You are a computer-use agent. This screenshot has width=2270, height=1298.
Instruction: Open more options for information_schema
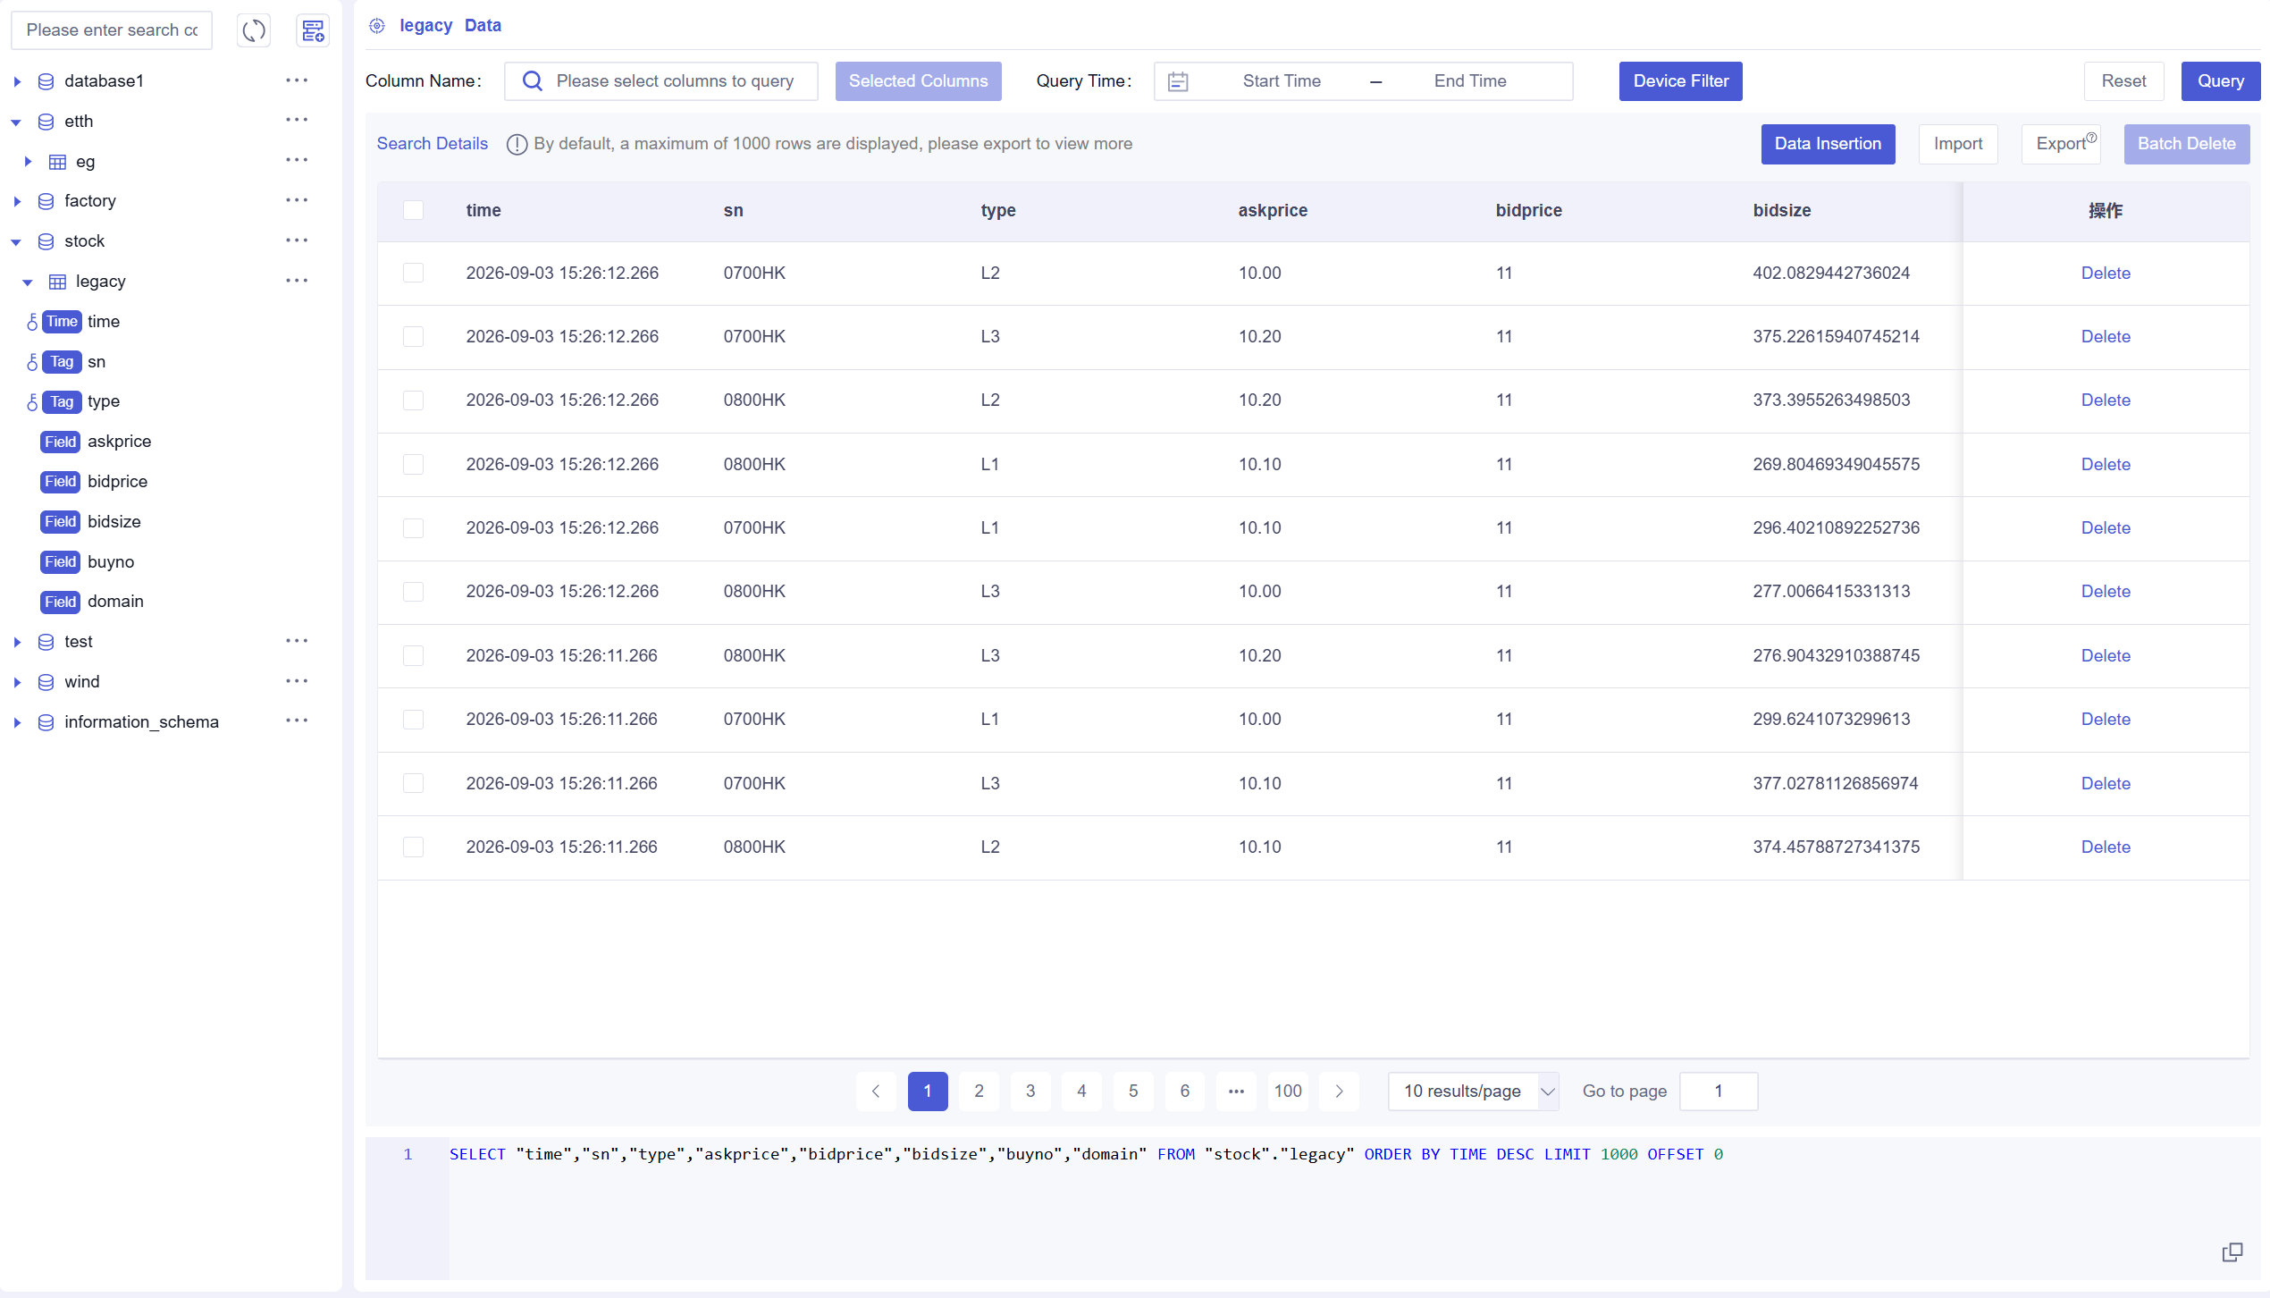[x=297, y=721]
